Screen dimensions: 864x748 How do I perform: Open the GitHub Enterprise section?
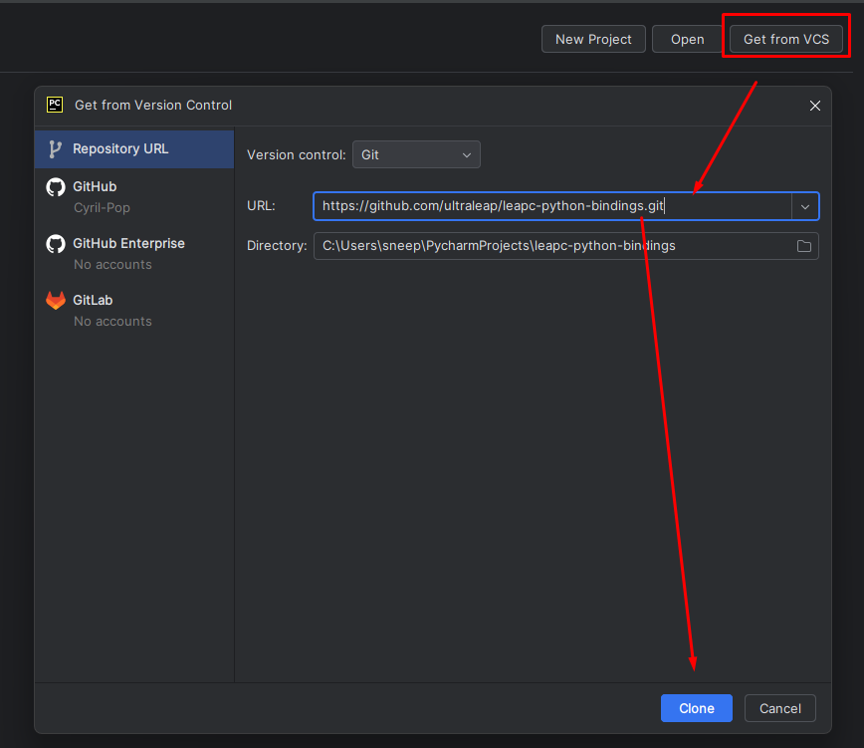pos(134,254)
